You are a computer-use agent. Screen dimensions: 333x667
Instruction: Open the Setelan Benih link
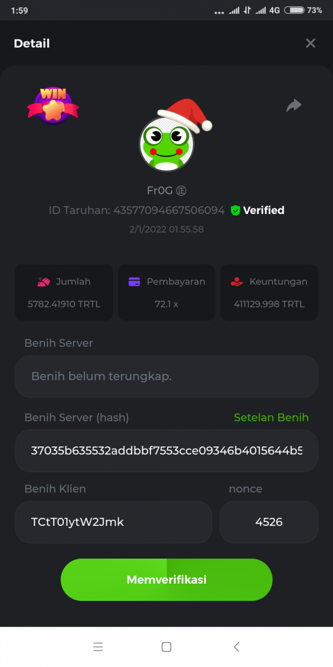(x=271, y=417)
